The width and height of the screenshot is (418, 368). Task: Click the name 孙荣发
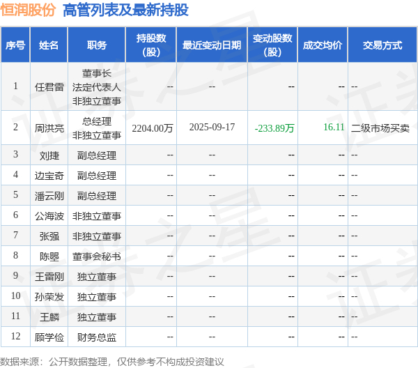[x=49, y=297]
